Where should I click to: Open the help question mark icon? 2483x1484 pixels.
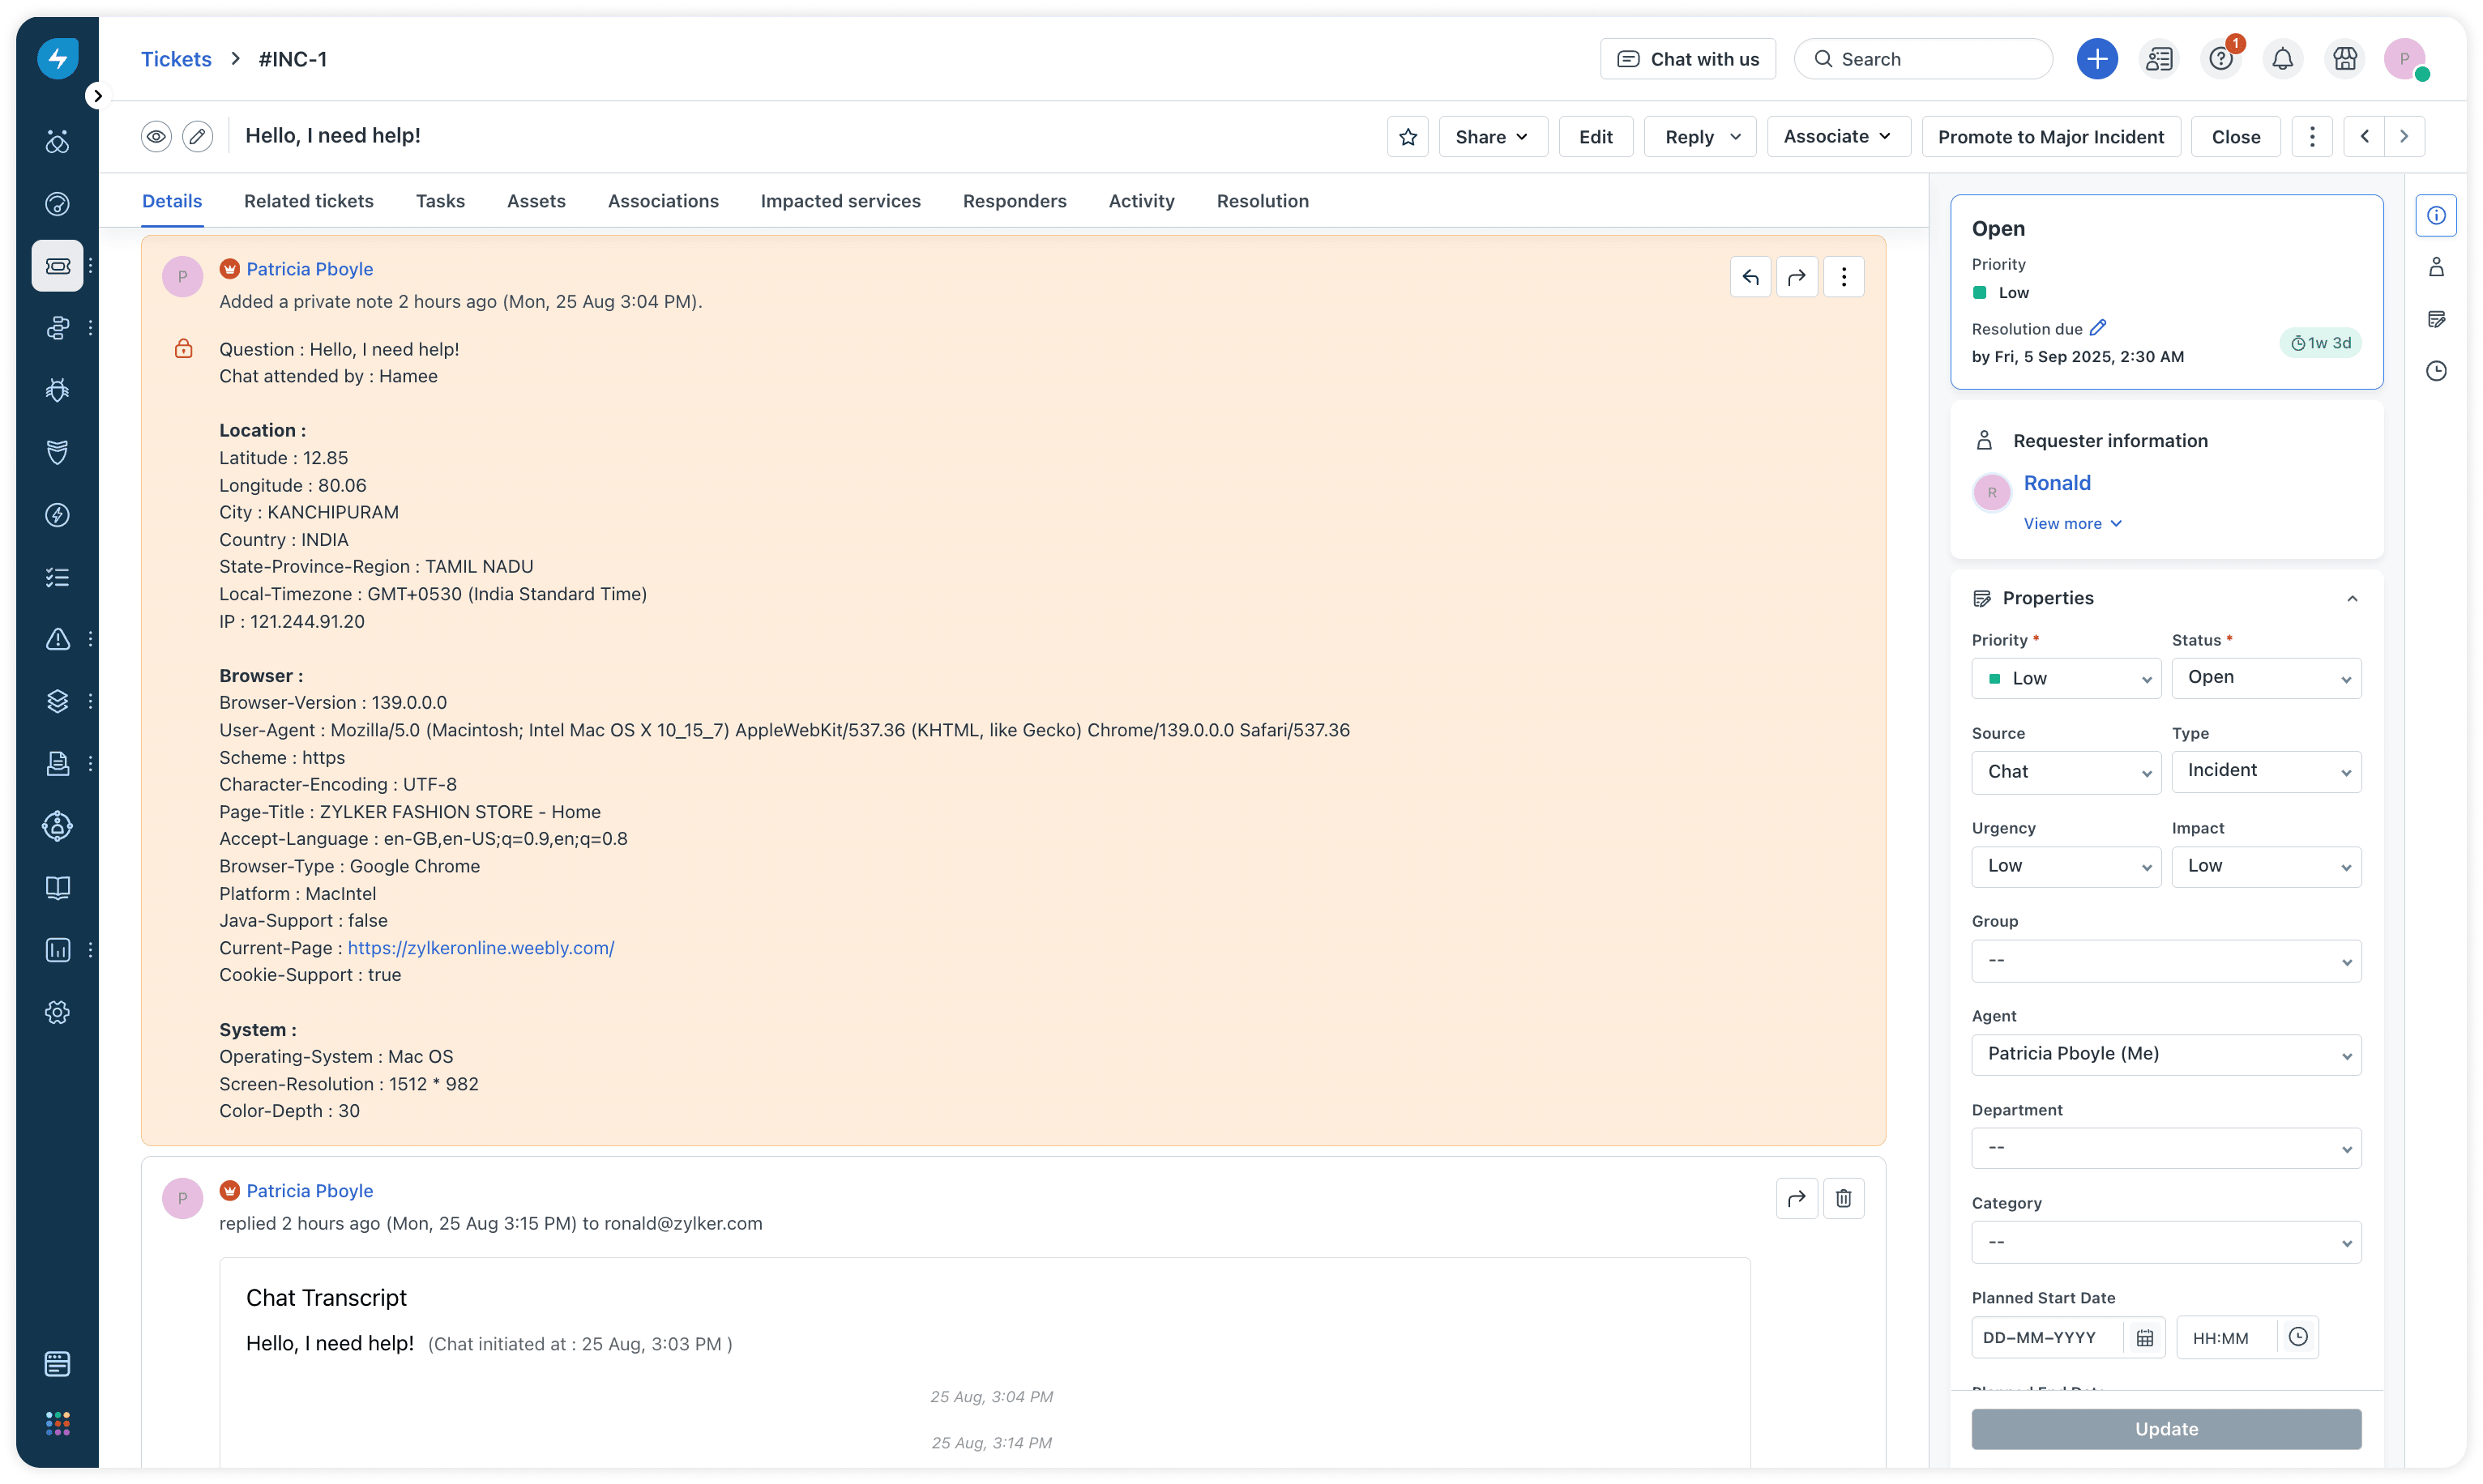[2221, 59]
